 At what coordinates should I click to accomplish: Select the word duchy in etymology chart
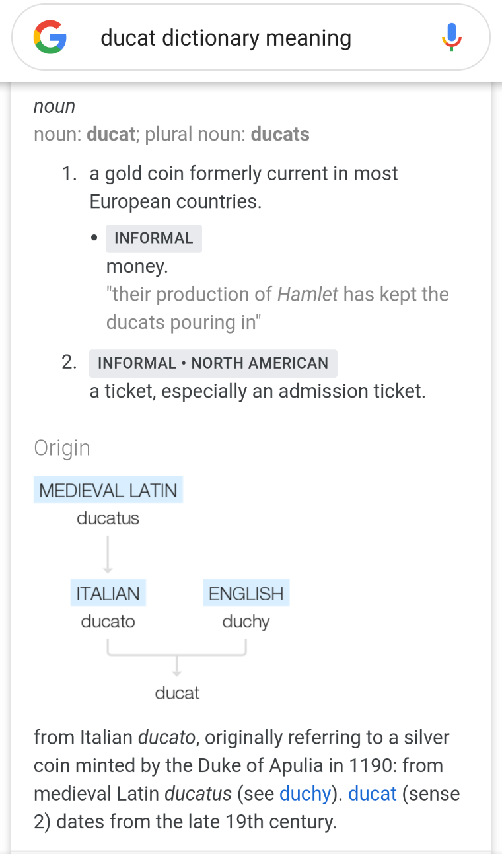tap(246, 622)
